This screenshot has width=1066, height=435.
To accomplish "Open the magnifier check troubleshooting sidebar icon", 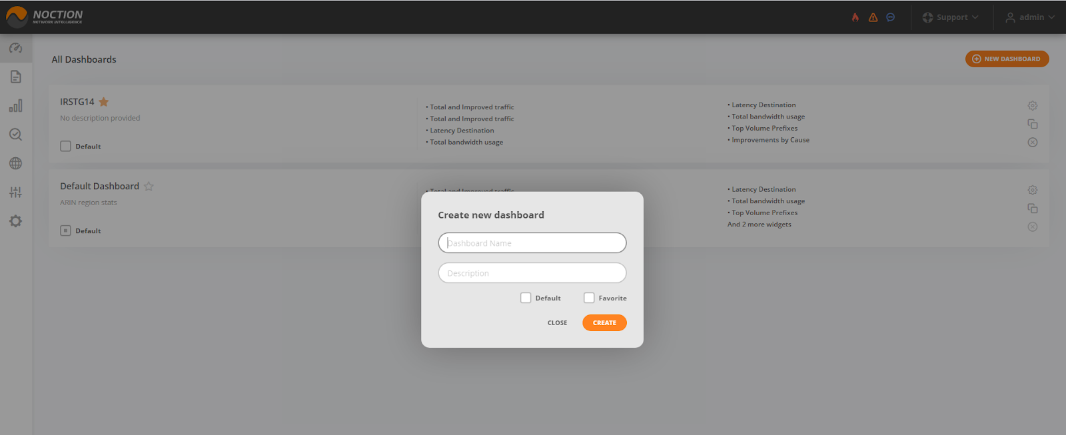I will (x=15, y=135).
